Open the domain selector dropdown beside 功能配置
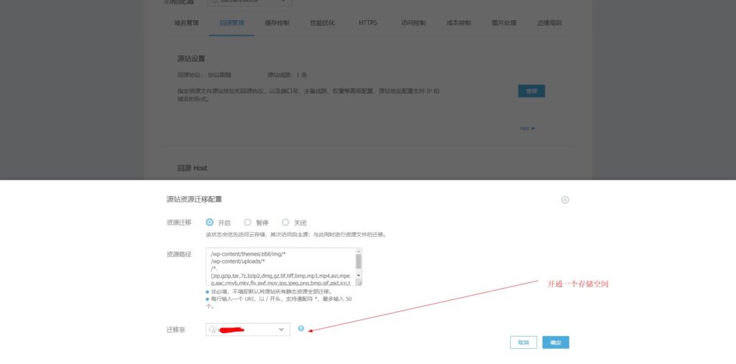Screen dimensions: 736x364 [249, 2]
